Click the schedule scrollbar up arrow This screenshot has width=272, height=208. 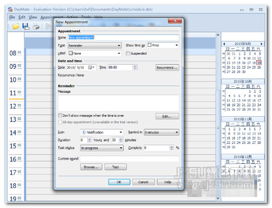coord(218,35)
